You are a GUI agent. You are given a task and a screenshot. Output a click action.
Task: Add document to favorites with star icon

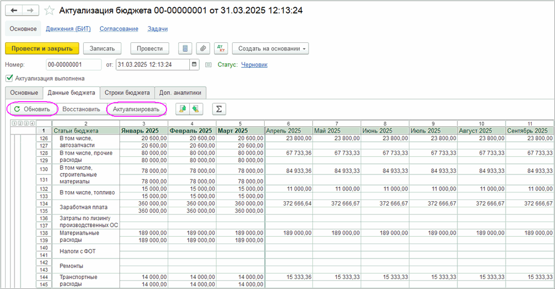[49, 11]
